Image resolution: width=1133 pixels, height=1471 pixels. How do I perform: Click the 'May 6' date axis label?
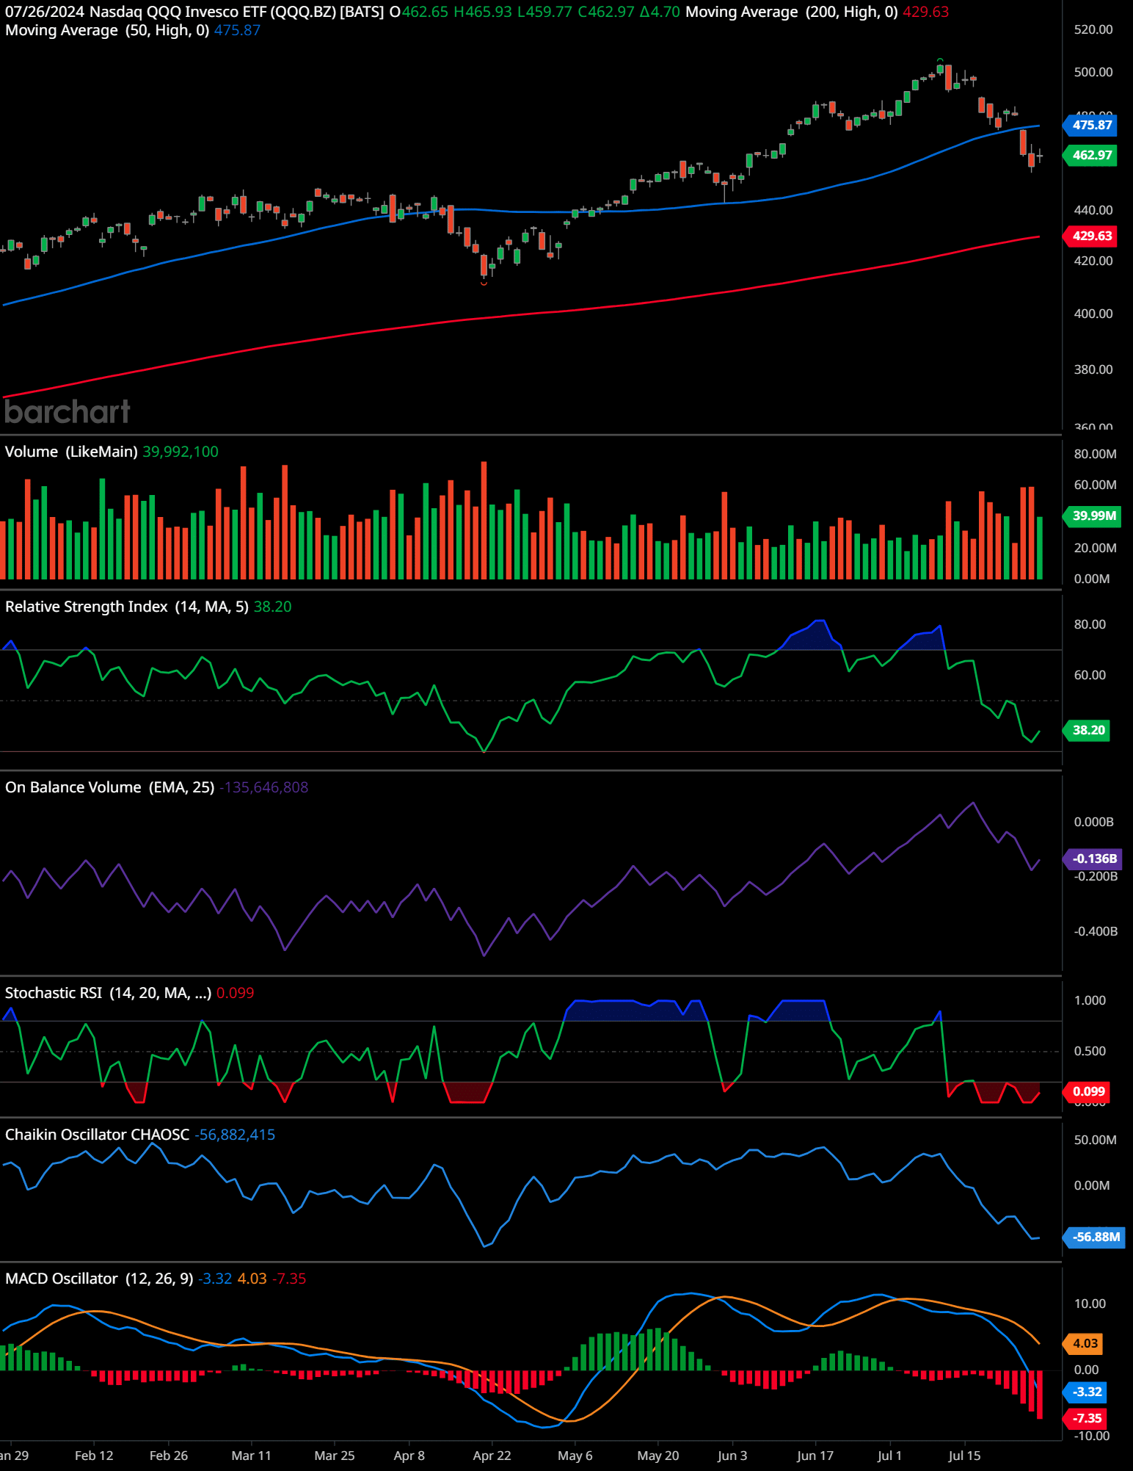575,1456
